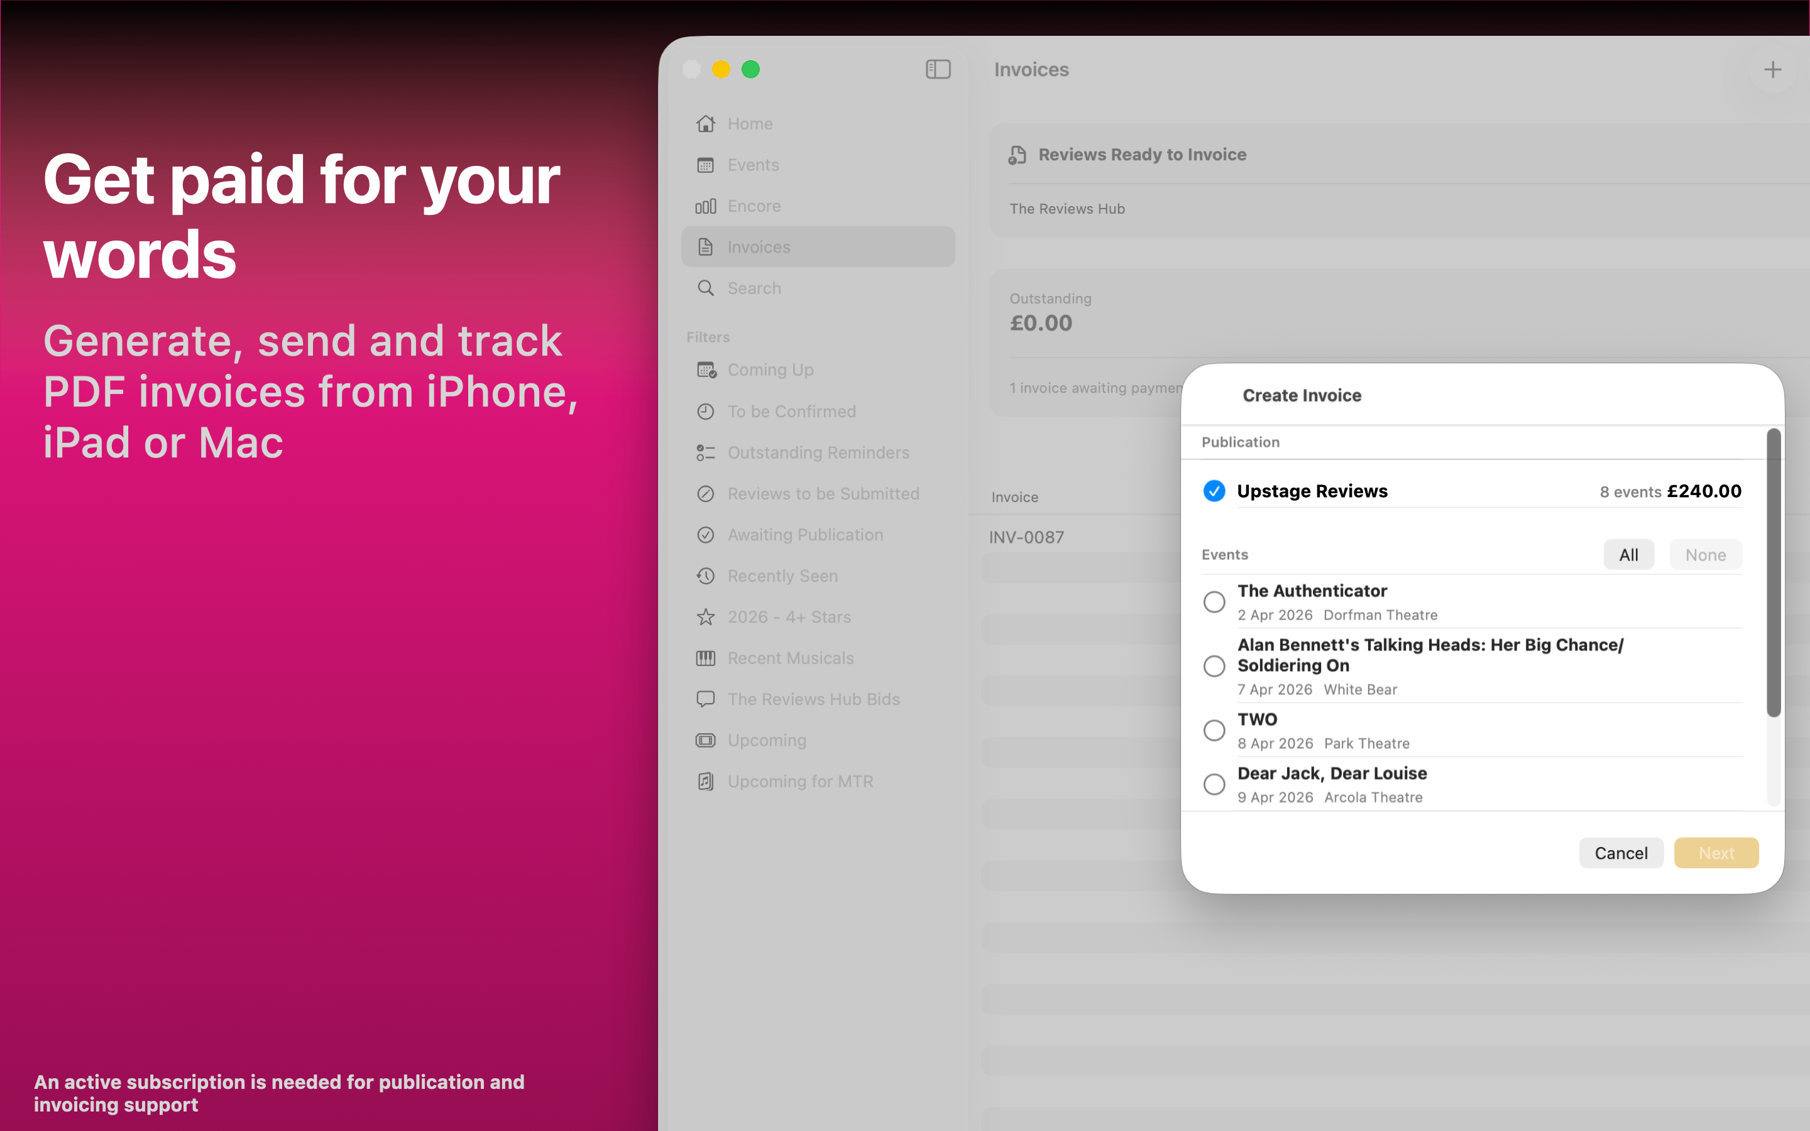This screenshot has height=1131, width=1810.
Task: Click the 'White Bear' venue text
Action: pyautogui.click(x=1360, y=690)
